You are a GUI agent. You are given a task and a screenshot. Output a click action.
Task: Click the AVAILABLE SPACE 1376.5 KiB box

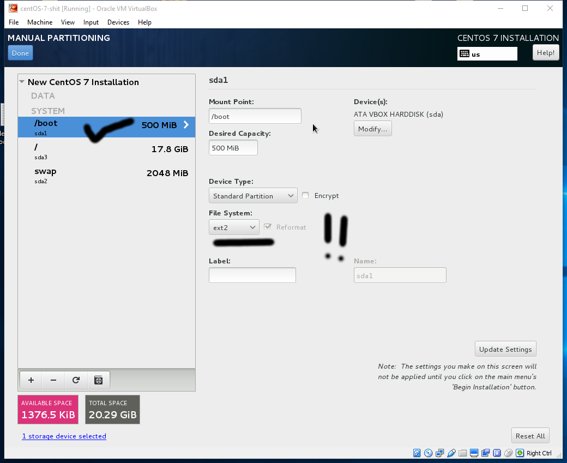click(48, 410)
